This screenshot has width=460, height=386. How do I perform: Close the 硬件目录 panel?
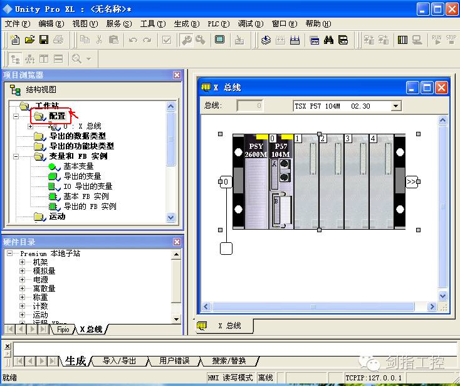(177, 242)
